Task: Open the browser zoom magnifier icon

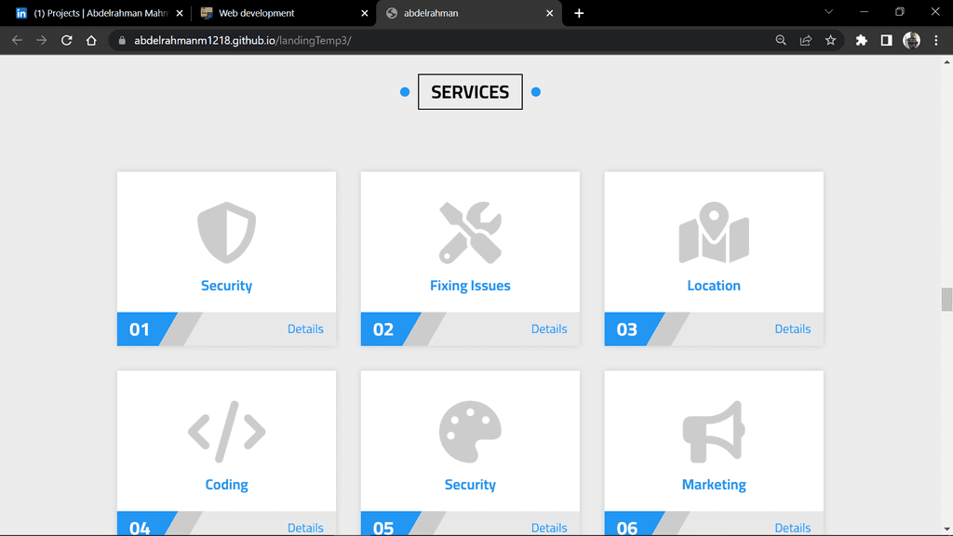Action: (x=781, y=40)
